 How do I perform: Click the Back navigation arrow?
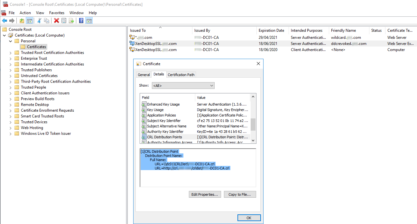(x=5, y=20)
